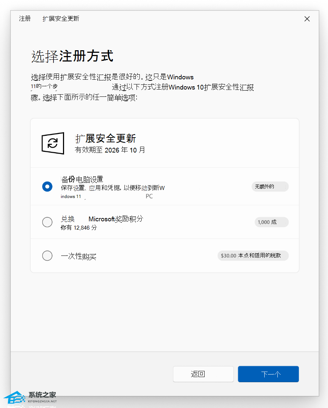Click the 返回 button
328x408 pixels.
click(x=203, y=374)
